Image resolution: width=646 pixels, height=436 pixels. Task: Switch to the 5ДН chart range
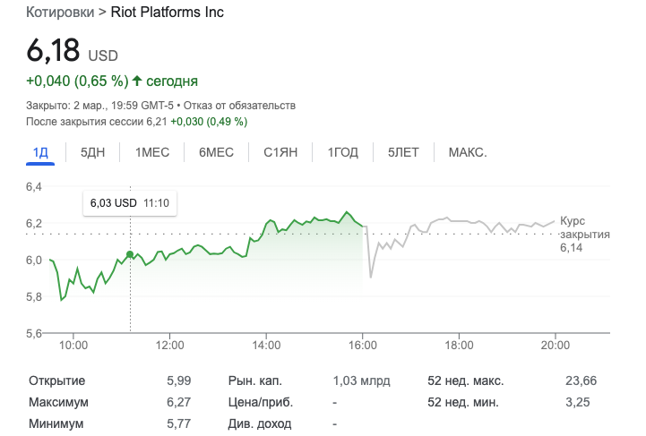93,152
